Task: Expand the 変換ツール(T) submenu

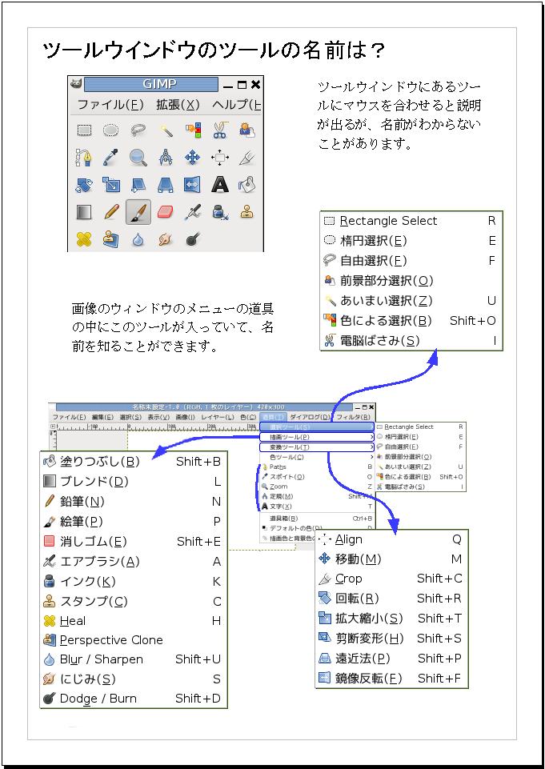Action: [x=317, y=447]
